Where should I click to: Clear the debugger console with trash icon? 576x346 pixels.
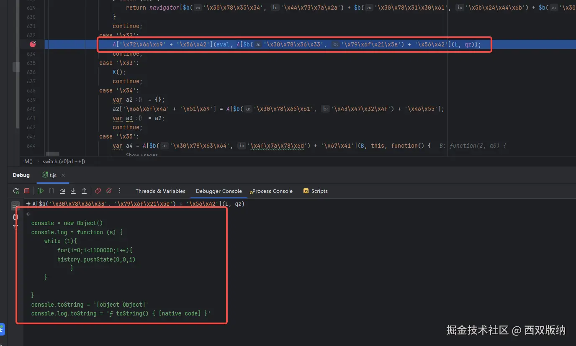[x=15, y=216]
